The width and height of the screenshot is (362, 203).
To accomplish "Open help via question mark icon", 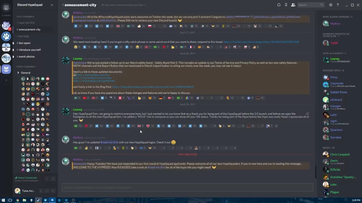I will click(338, 5).
